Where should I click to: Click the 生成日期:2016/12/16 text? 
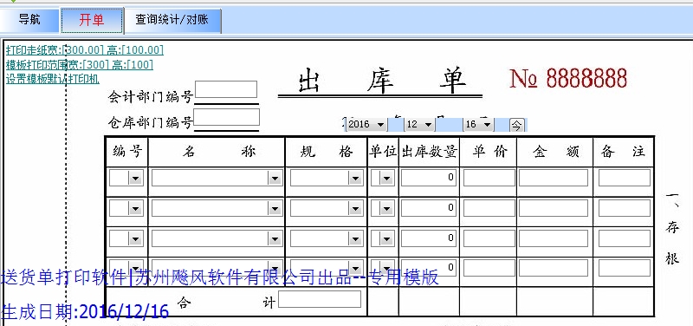pyautogui.click(x=86, y=312)
